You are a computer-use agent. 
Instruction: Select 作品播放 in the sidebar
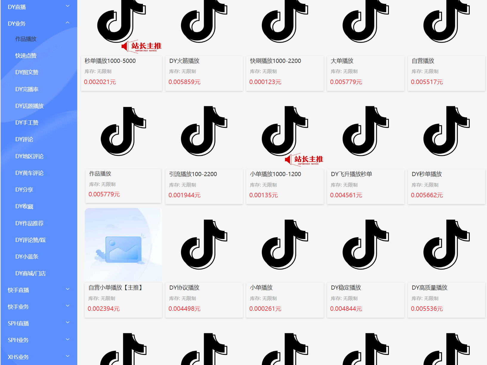(x=26, y=39)
